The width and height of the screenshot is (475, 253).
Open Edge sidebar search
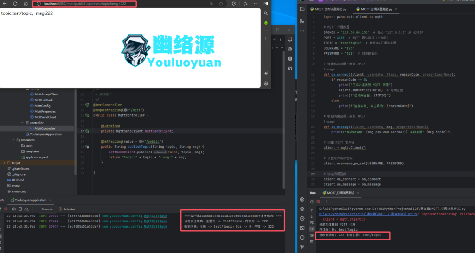[x=266, y=13]
